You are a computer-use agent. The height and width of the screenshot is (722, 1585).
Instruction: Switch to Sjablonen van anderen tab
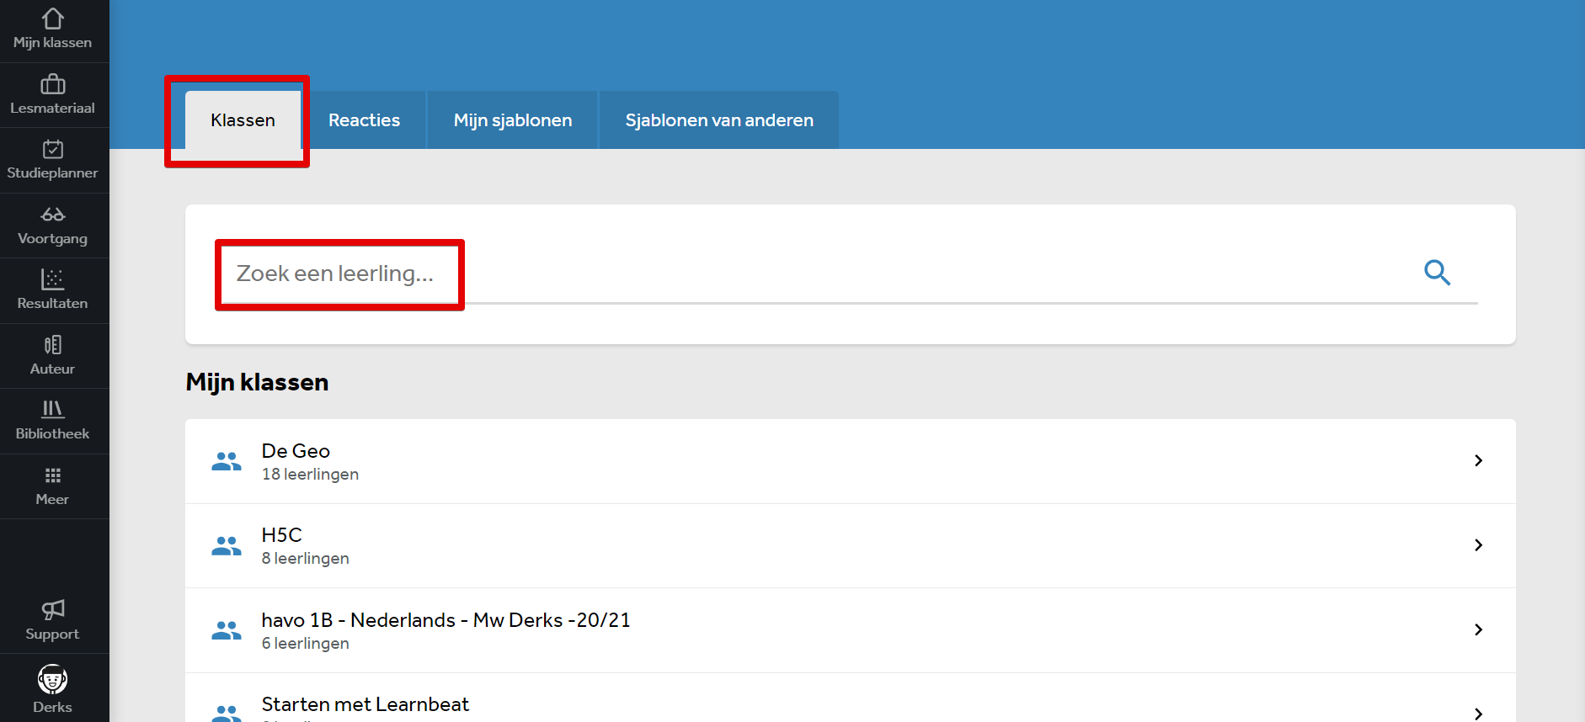coord(719,120)
